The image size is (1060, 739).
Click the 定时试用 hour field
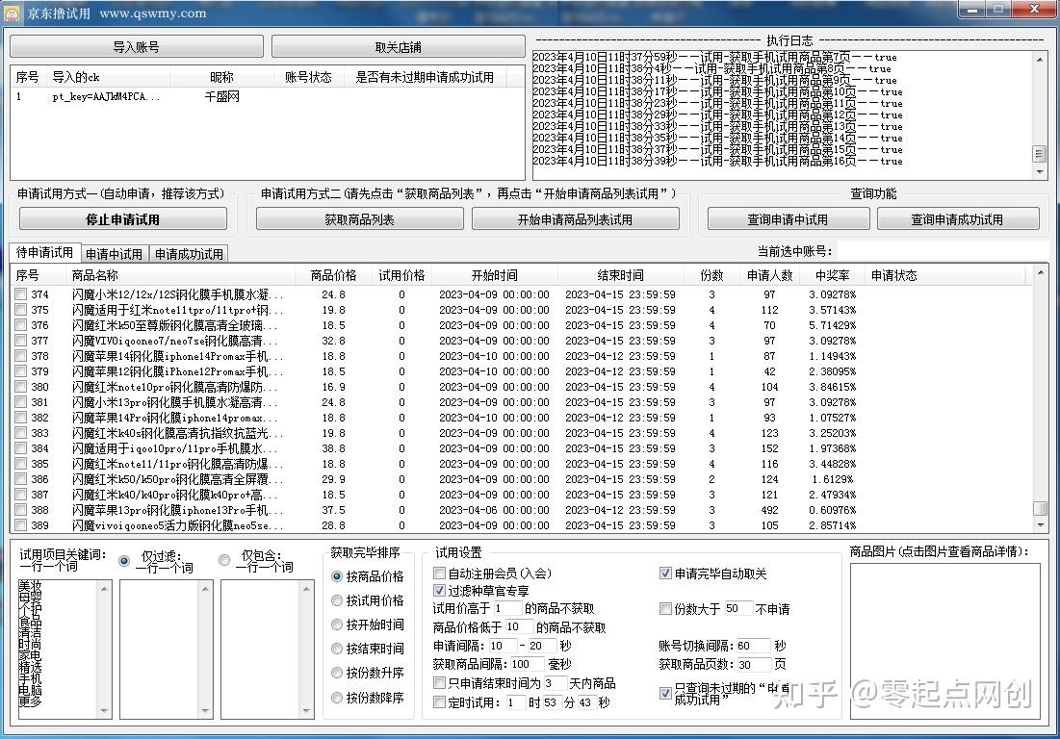click(x=516, y=702)
